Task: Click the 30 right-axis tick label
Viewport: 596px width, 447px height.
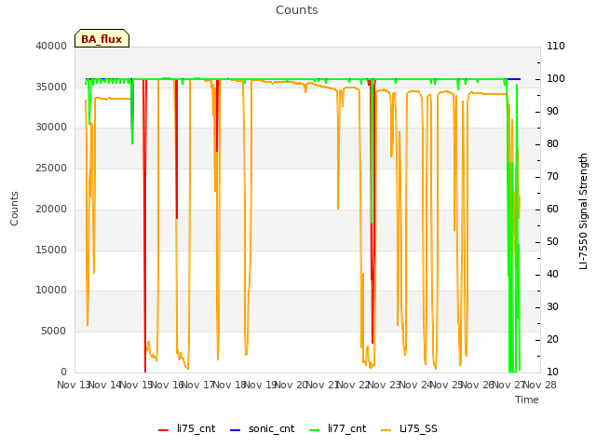Action: 552,306
